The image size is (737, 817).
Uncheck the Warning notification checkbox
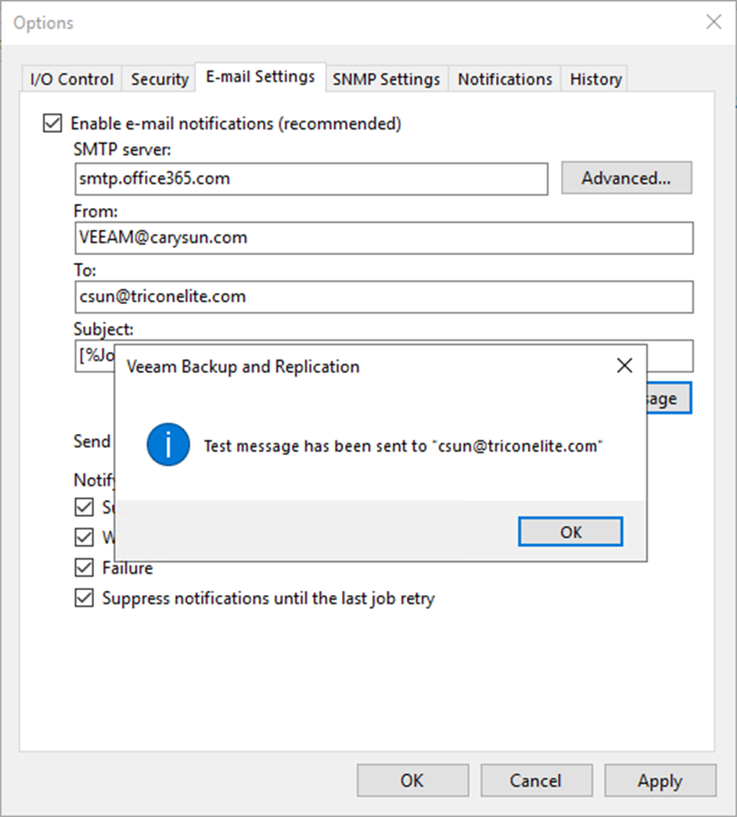click(x=84, y=537)
